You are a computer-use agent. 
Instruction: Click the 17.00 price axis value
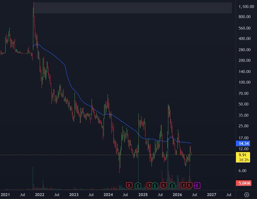tap(243, 138)
